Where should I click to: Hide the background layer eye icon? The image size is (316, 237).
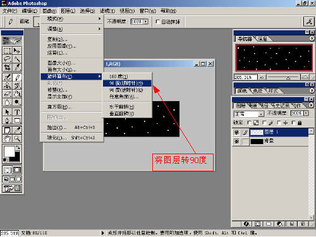click(236, 141)
